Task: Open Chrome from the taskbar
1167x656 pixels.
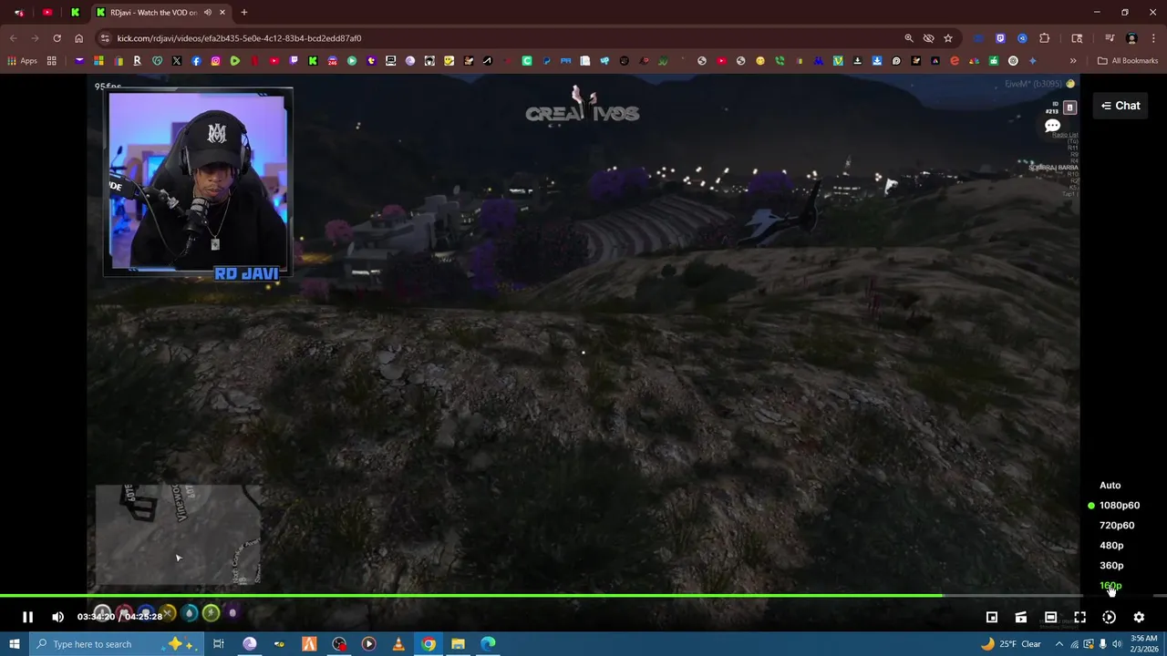Action: pyautogui.click(x=429, y=644)
